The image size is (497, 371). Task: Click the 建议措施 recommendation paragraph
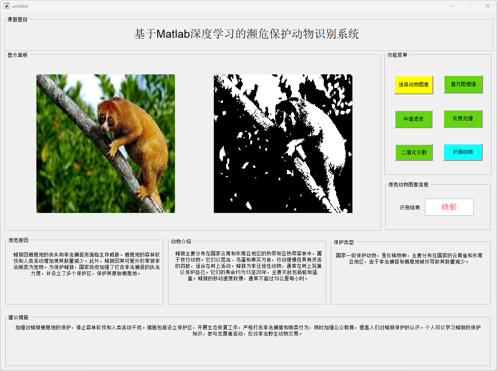pos(248,331)
